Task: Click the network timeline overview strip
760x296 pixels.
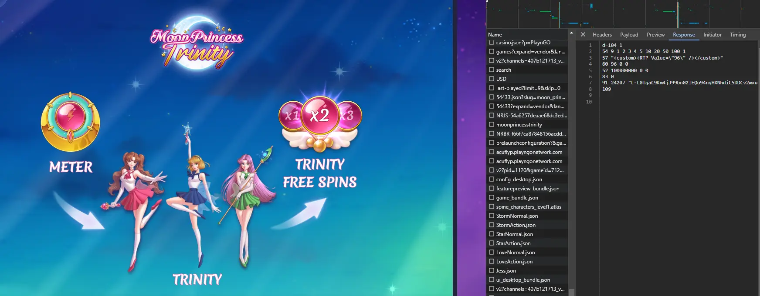Action: (623, 14)
